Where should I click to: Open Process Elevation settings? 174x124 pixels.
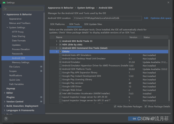21,49
